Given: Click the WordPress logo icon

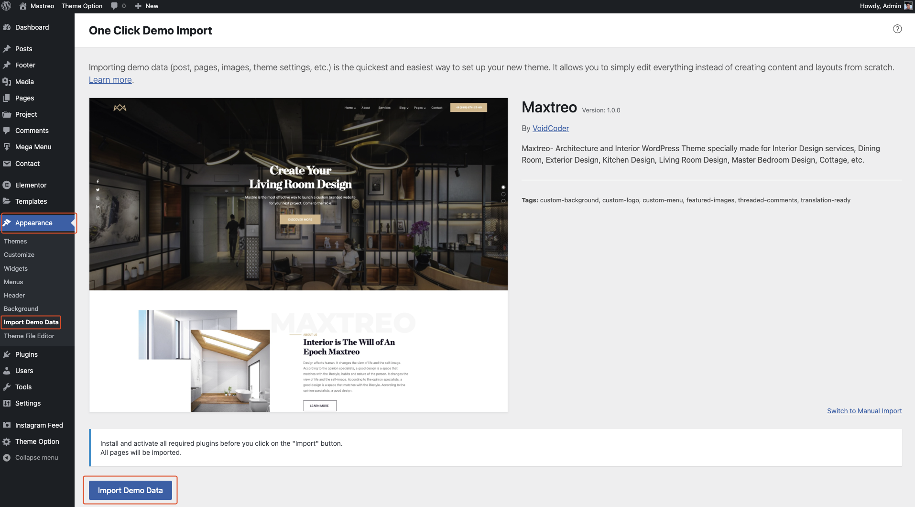Looking at the screenshot, I should [x=7, y=6].
